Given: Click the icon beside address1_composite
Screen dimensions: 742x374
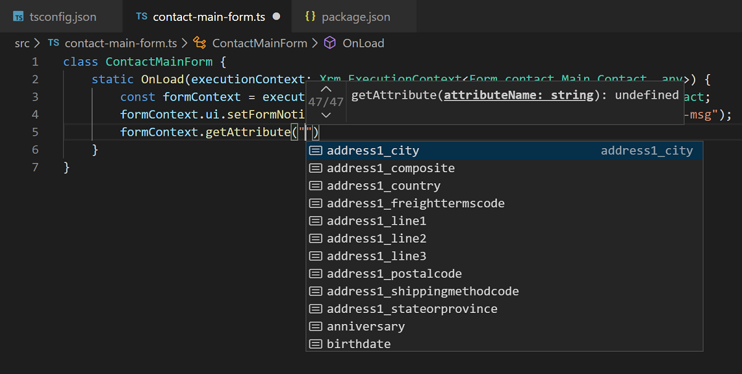Looking at the screenshot, I should tap(316, 168).
